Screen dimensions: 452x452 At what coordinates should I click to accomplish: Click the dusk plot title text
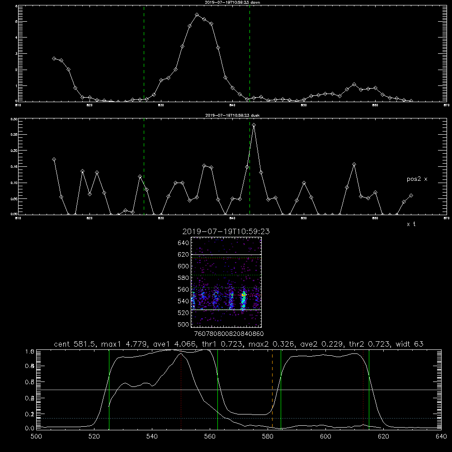232,115
